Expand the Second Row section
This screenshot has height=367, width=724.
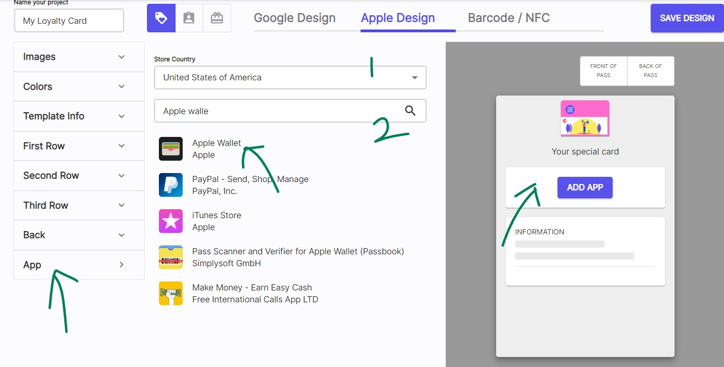coord(79,175)
